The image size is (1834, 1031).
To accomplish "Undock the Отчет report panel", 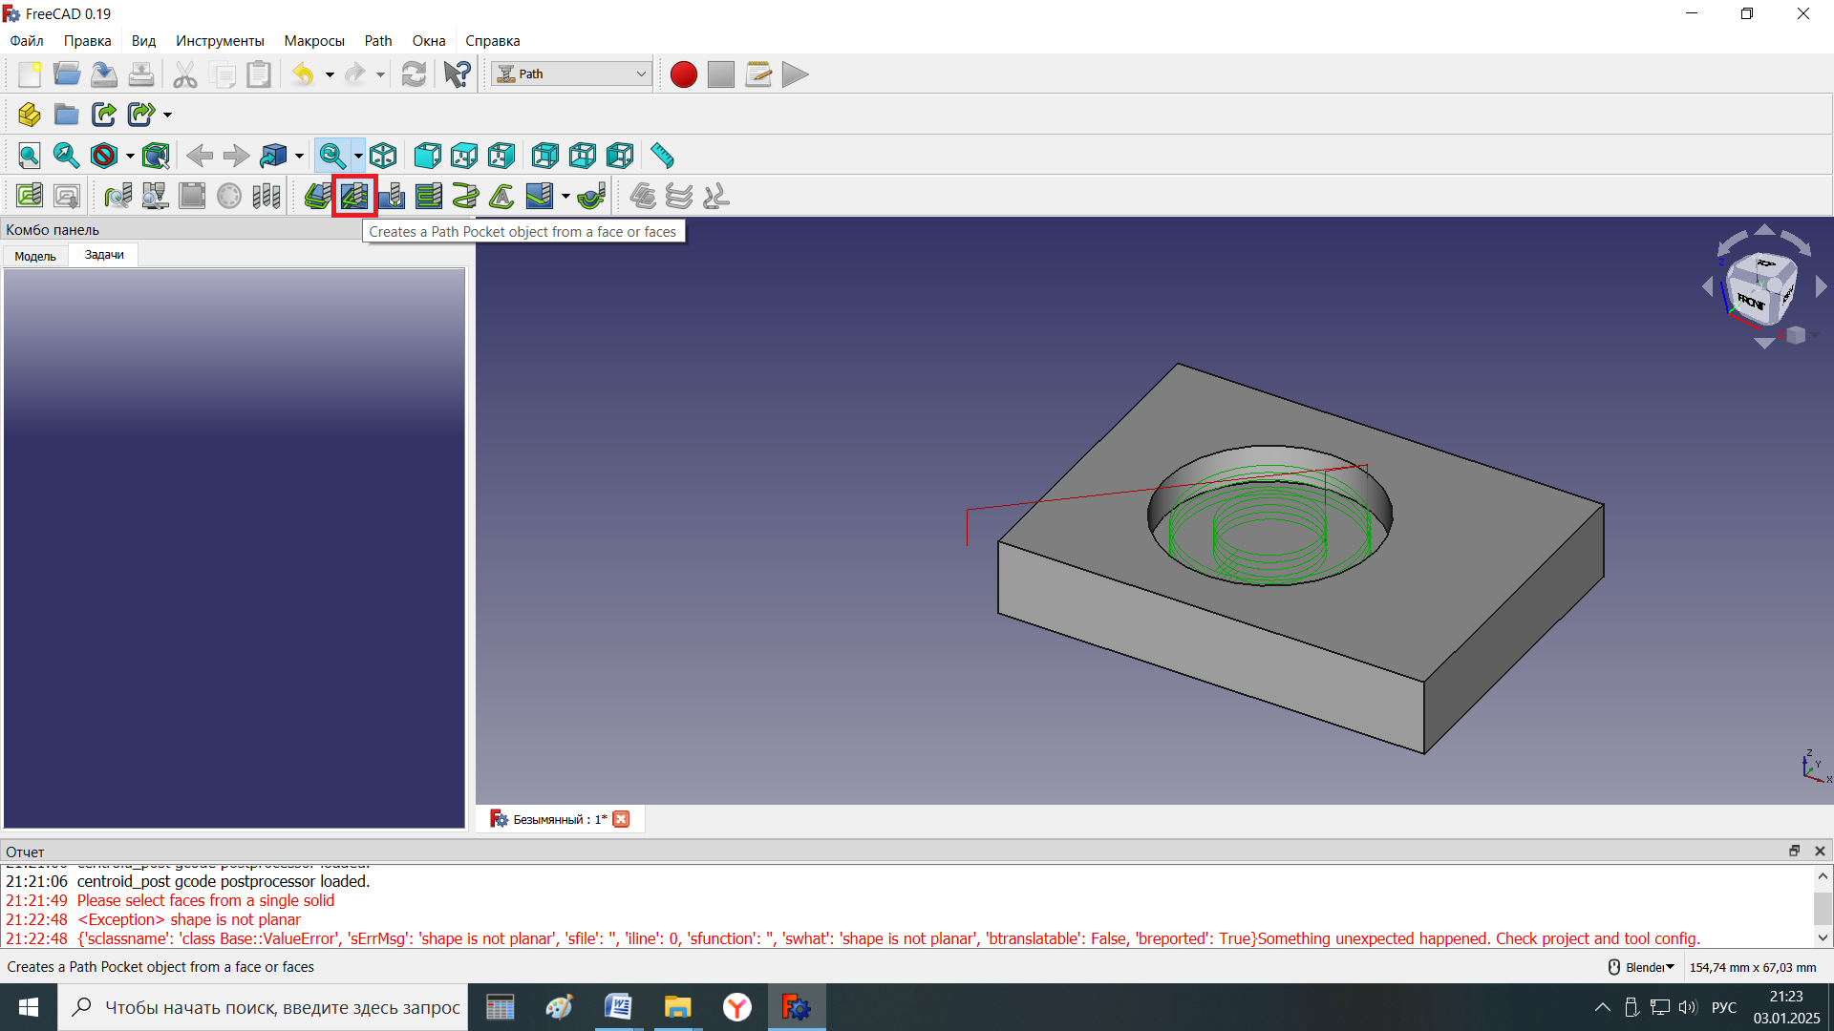I will (1794, 851).
